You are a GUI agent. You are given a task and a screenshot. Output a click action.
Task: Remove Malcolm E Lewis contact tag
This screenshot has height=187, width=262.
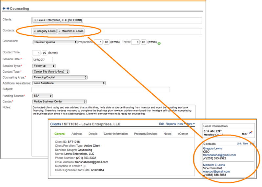coord(59,31)
